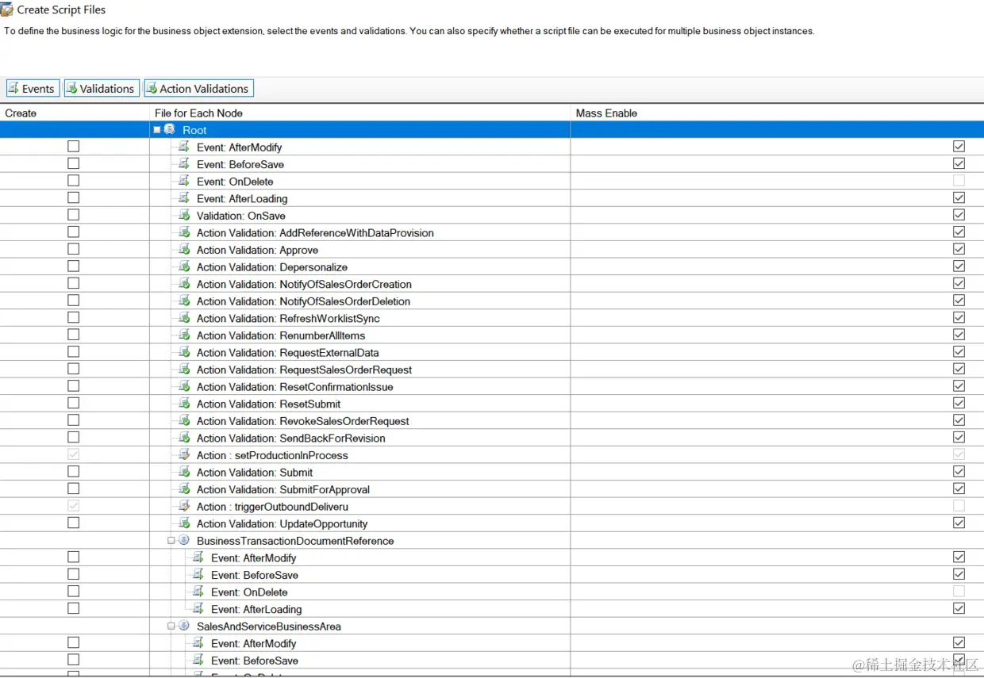Viewport: 984px width, 678px height.
Task: Select the BusinessTransactionDocumentReference node label
Action: pyautogui.click(x=295, y=541)
